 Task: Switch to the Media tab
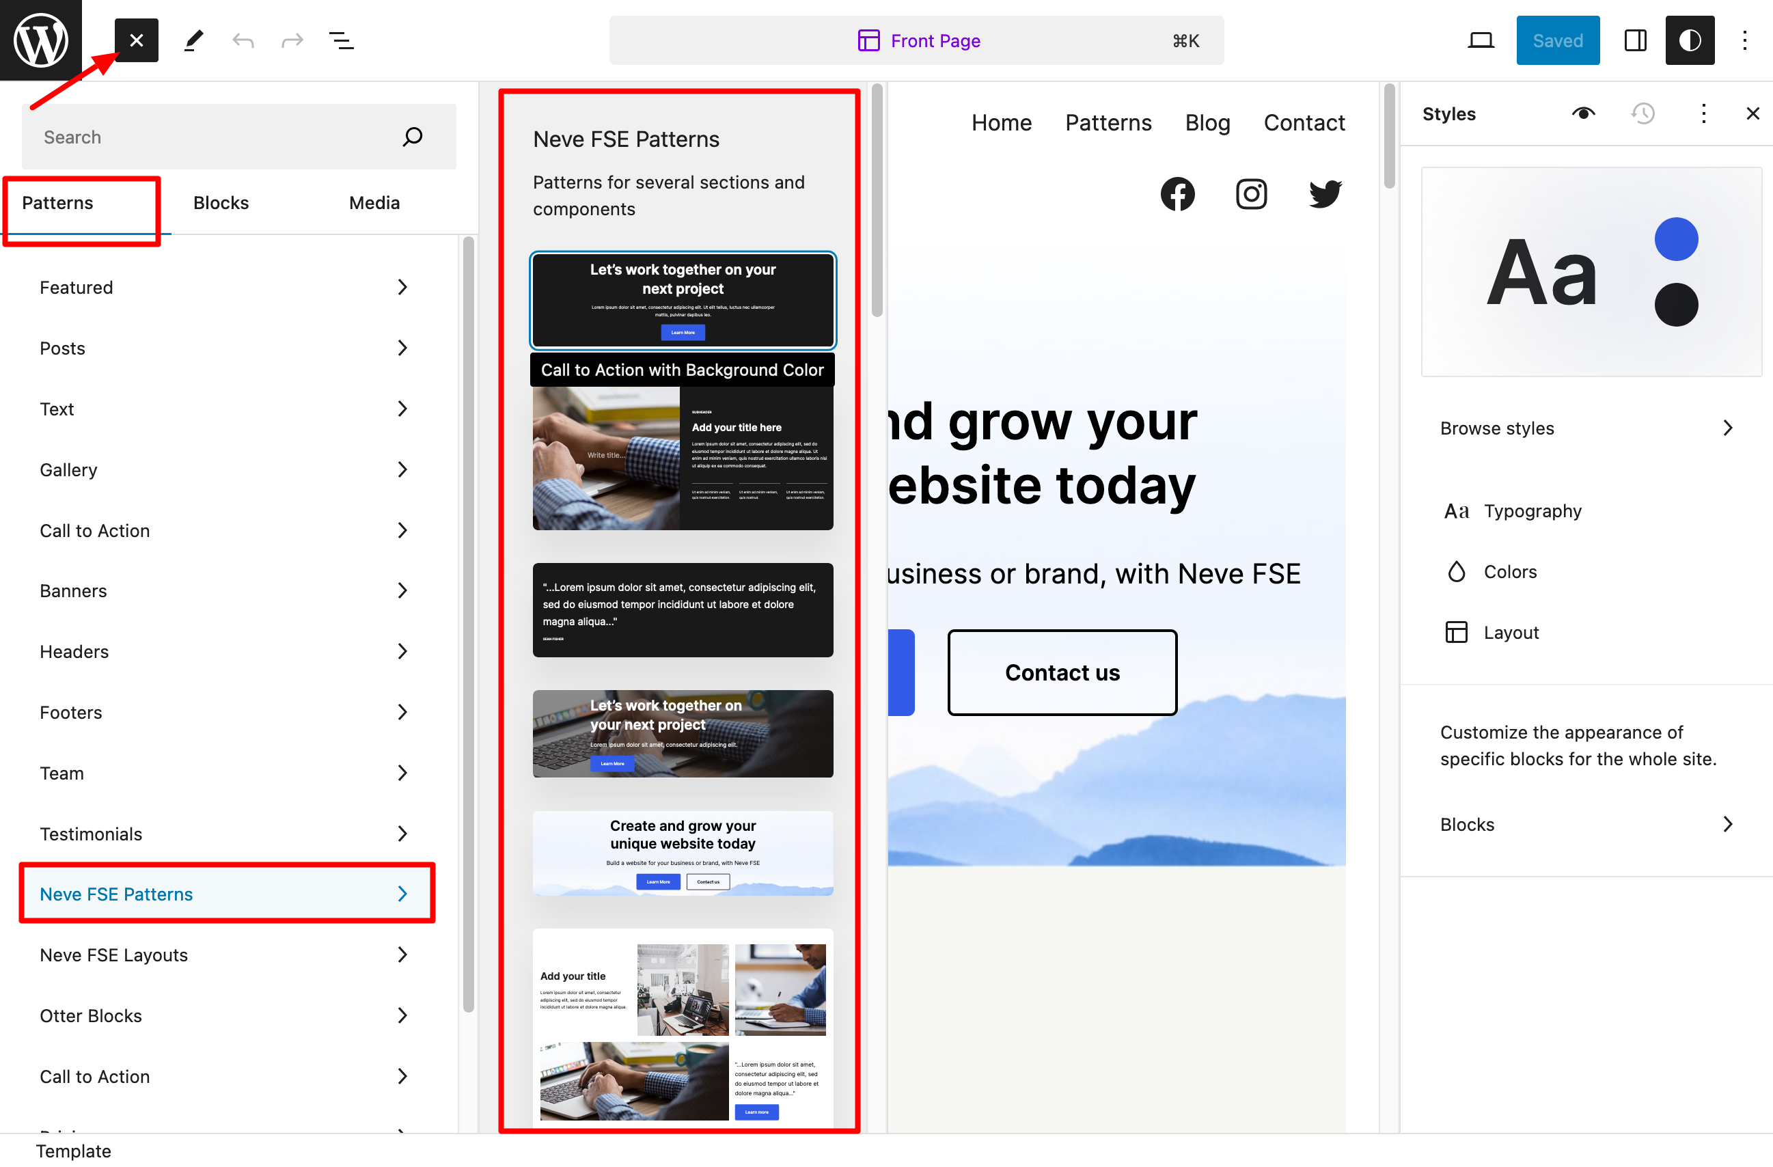pyautogui.click(x=374, y=203)
